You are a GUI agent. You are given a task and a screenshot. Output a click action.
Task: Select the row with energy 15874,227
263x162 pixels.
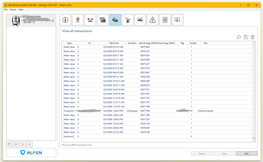[x=157, y=51]
